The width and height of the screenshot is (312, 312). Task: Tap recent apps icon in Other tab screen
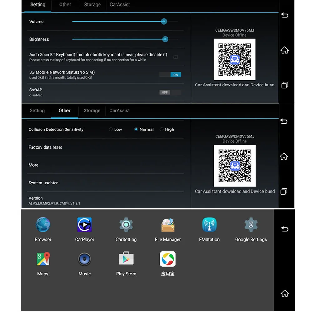click(284, 192)
